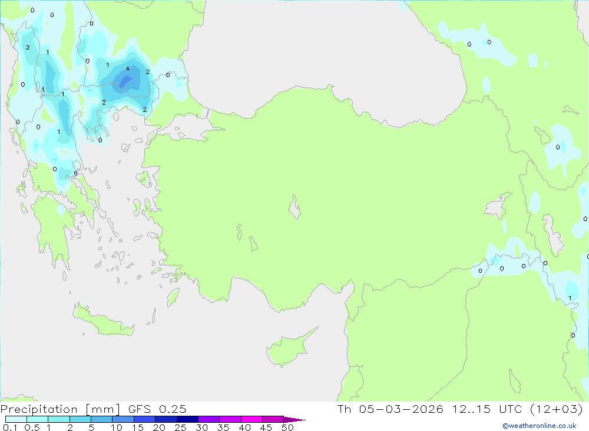589x431 pixels.
Task: Click the 2–5 mm legend swatch
Action: pos(80,419)
